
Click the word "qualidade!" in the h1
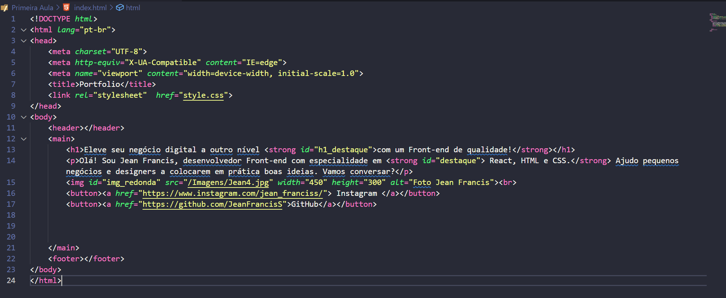click(x=489, y=150)
